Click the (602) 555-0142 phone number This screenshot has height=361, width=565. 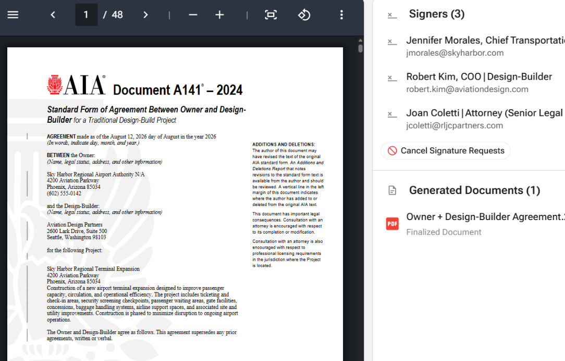tap(64, 194)
